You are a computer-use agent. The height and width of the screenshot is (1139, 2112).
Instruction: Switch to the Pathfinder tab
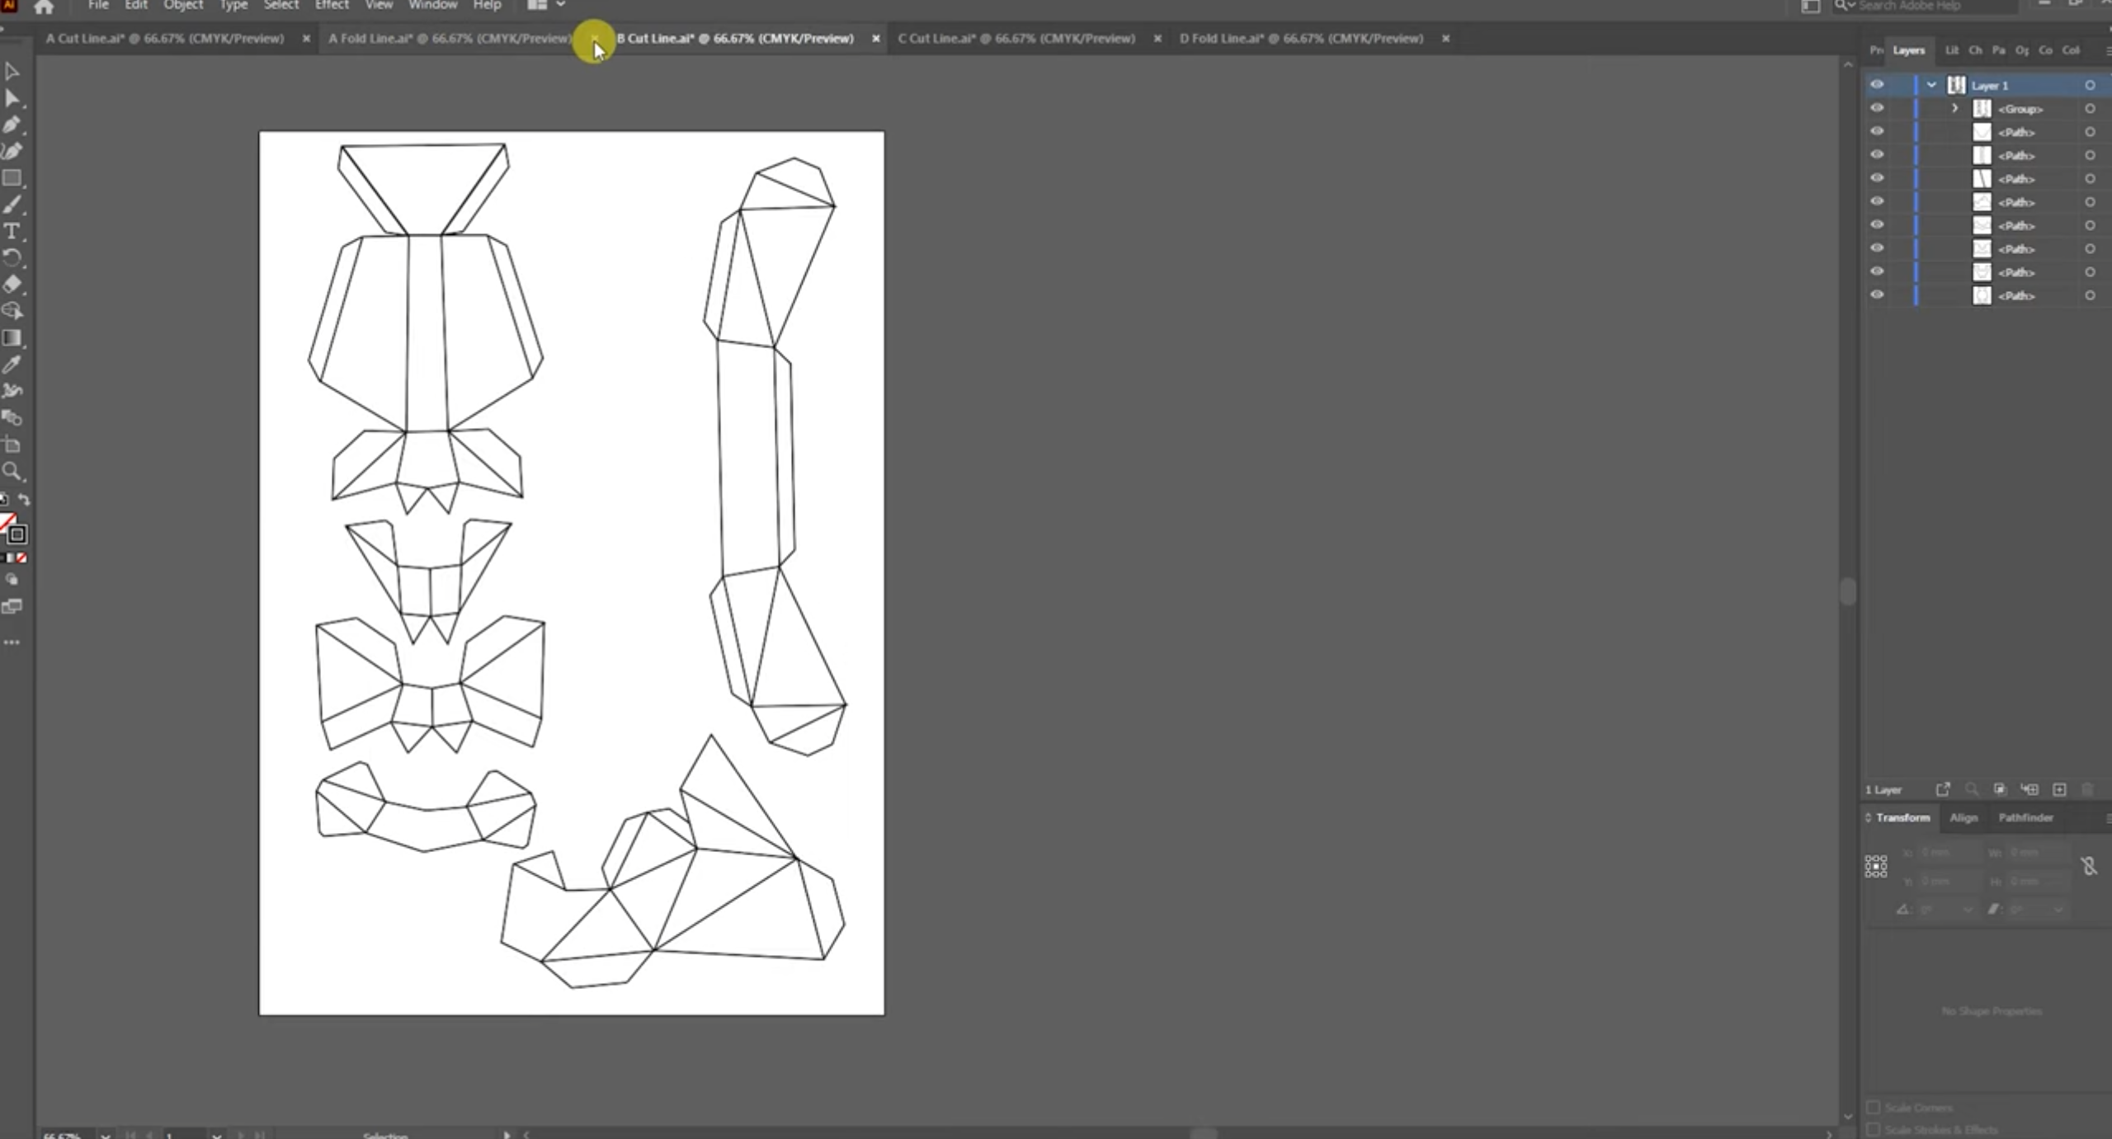point(2025,817)
